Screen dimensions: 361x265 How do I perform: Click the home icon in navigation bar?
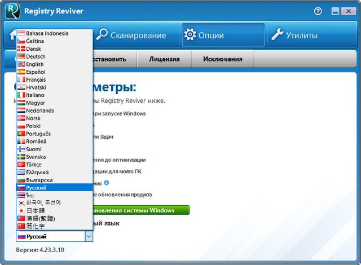click(11, 35)
